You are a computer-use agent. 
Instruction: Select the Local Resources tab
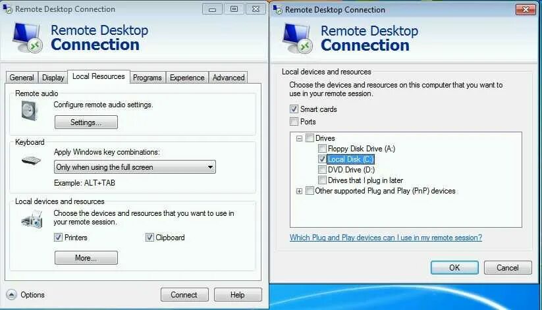click(99, 76)
